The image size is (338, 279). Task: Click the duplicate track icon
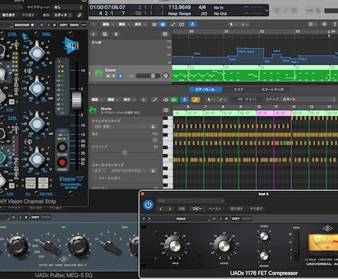105,35
